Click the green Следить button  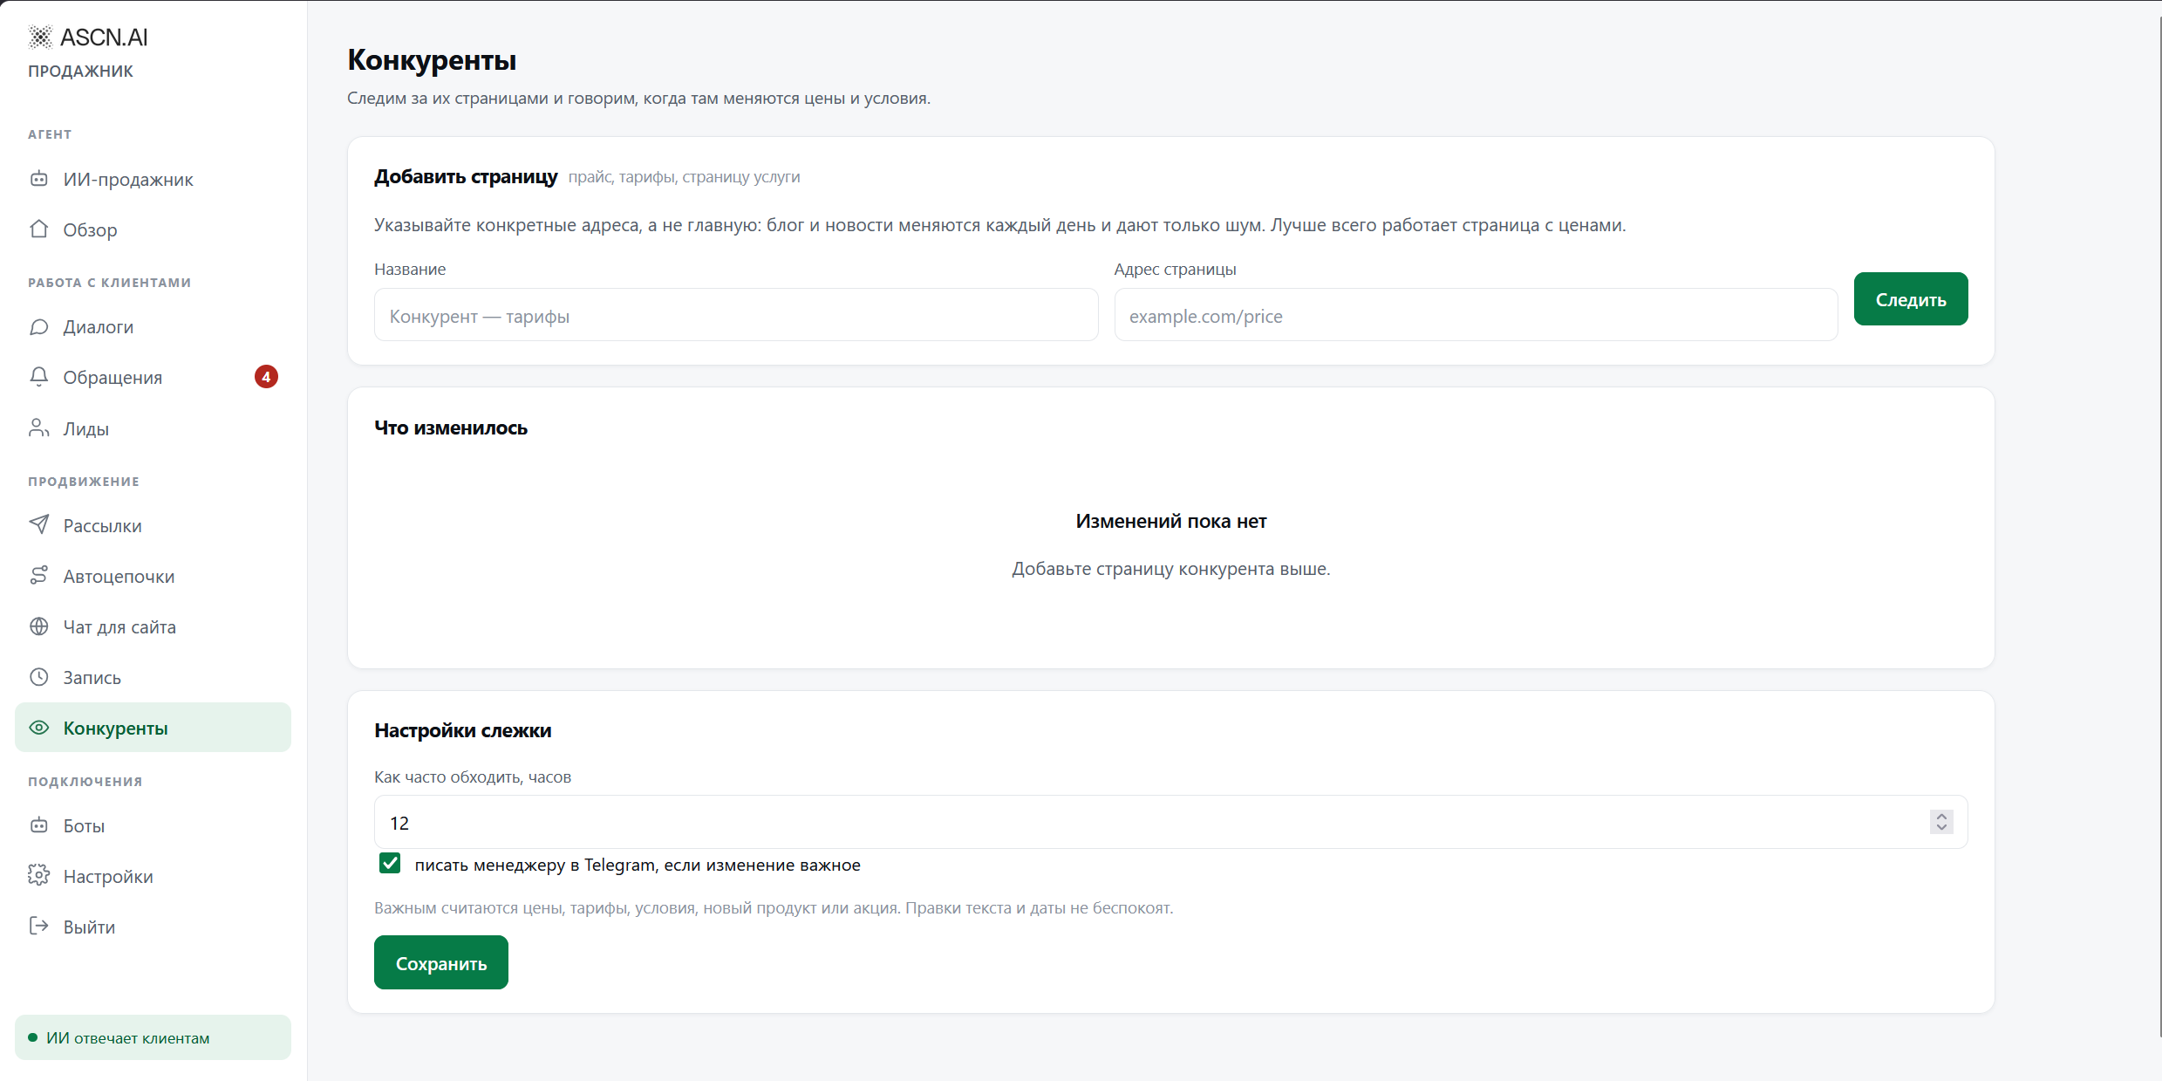[1911, 299]
